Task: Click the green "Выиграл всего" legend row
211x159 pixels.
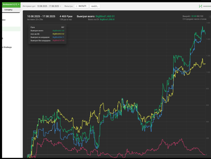Action: coord(47,31)
